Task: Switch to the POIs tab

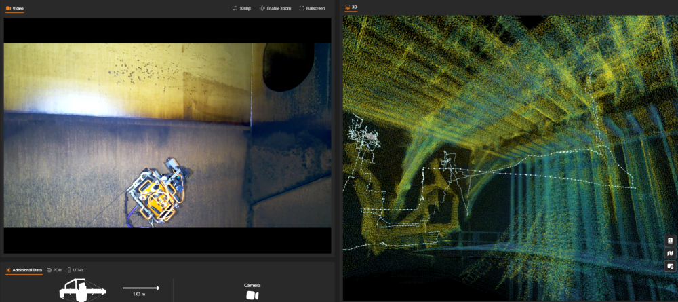Action: (x=54, y=270)
